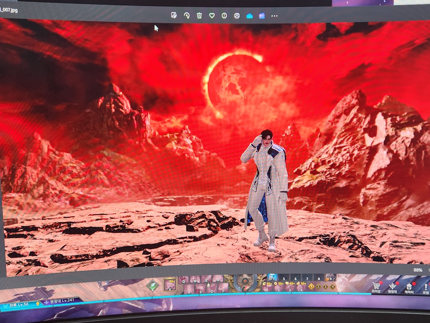Click the yellow level-up arrow icon
Screen dimensions: 430x323
[37, 303]
